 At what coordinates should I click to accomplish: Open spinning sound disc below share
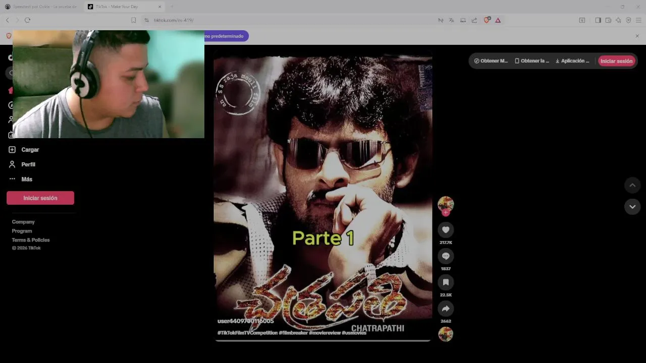[446, 334]
